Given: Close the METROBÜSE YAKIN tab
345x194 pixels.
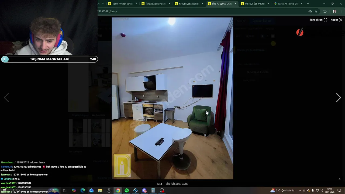Looking at the screenshot, I should click(268, 4).
